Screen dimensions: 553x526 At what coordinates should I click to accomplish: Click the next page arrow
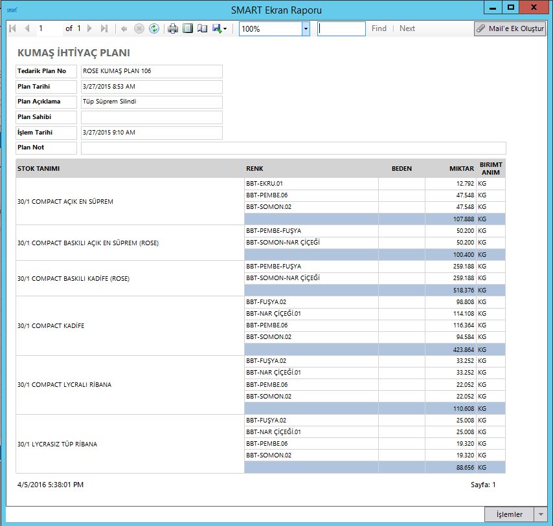click(x=90, y=28)
